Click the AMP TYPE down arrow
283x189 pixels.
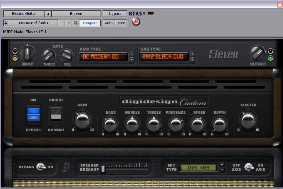click(x=132, y=59)
